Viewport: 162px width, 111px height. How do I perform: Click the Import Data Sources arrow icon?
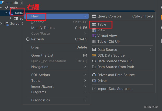coord(94,89)
